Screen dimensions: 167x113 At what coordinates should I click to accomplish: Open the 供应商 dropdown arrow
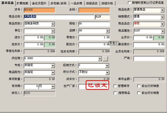100,59
